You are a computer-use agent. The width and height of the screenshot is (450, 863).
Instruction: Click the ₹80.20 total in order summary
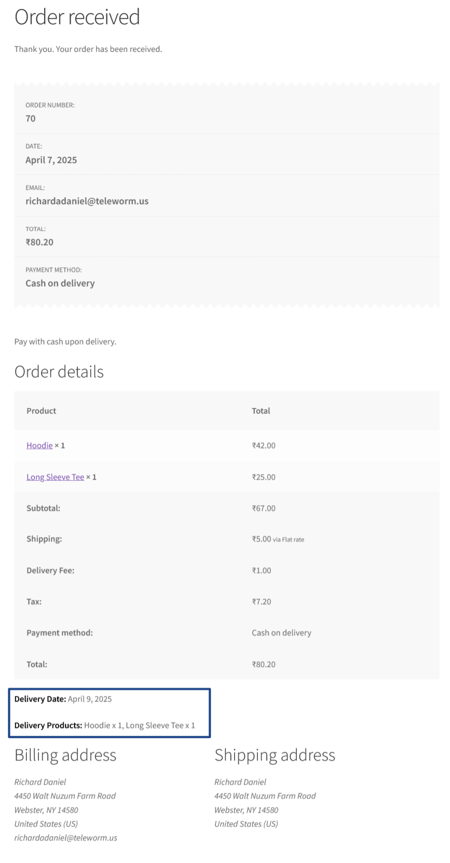pos(39,242)
